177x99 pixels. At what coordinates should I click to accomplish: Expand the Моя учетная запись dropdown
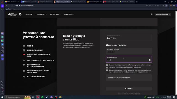[163, 14]
